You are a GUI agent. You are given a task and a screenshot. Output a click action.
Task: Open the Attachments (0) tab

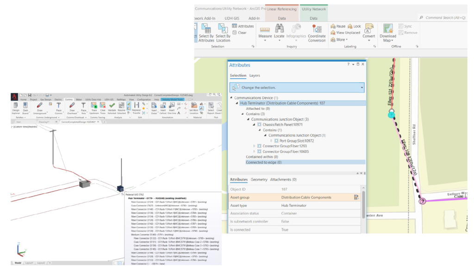click(x=283, y=179)
